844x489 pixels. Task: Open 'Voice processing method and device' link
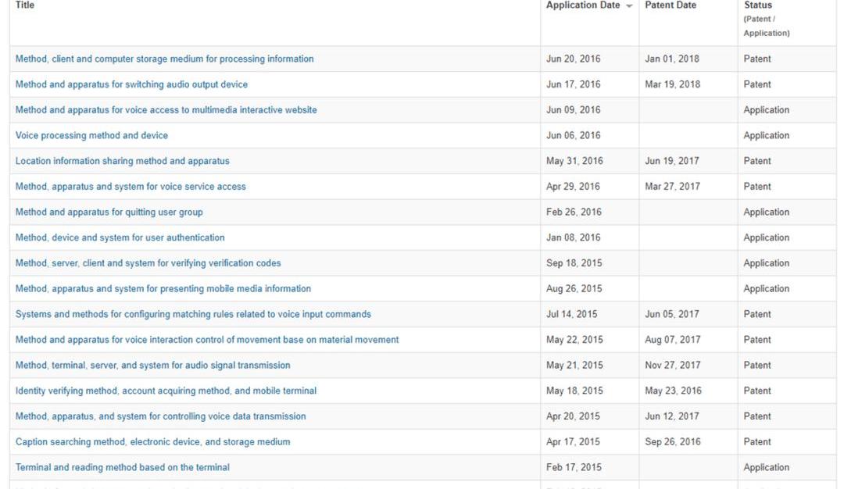pos(91,136)
